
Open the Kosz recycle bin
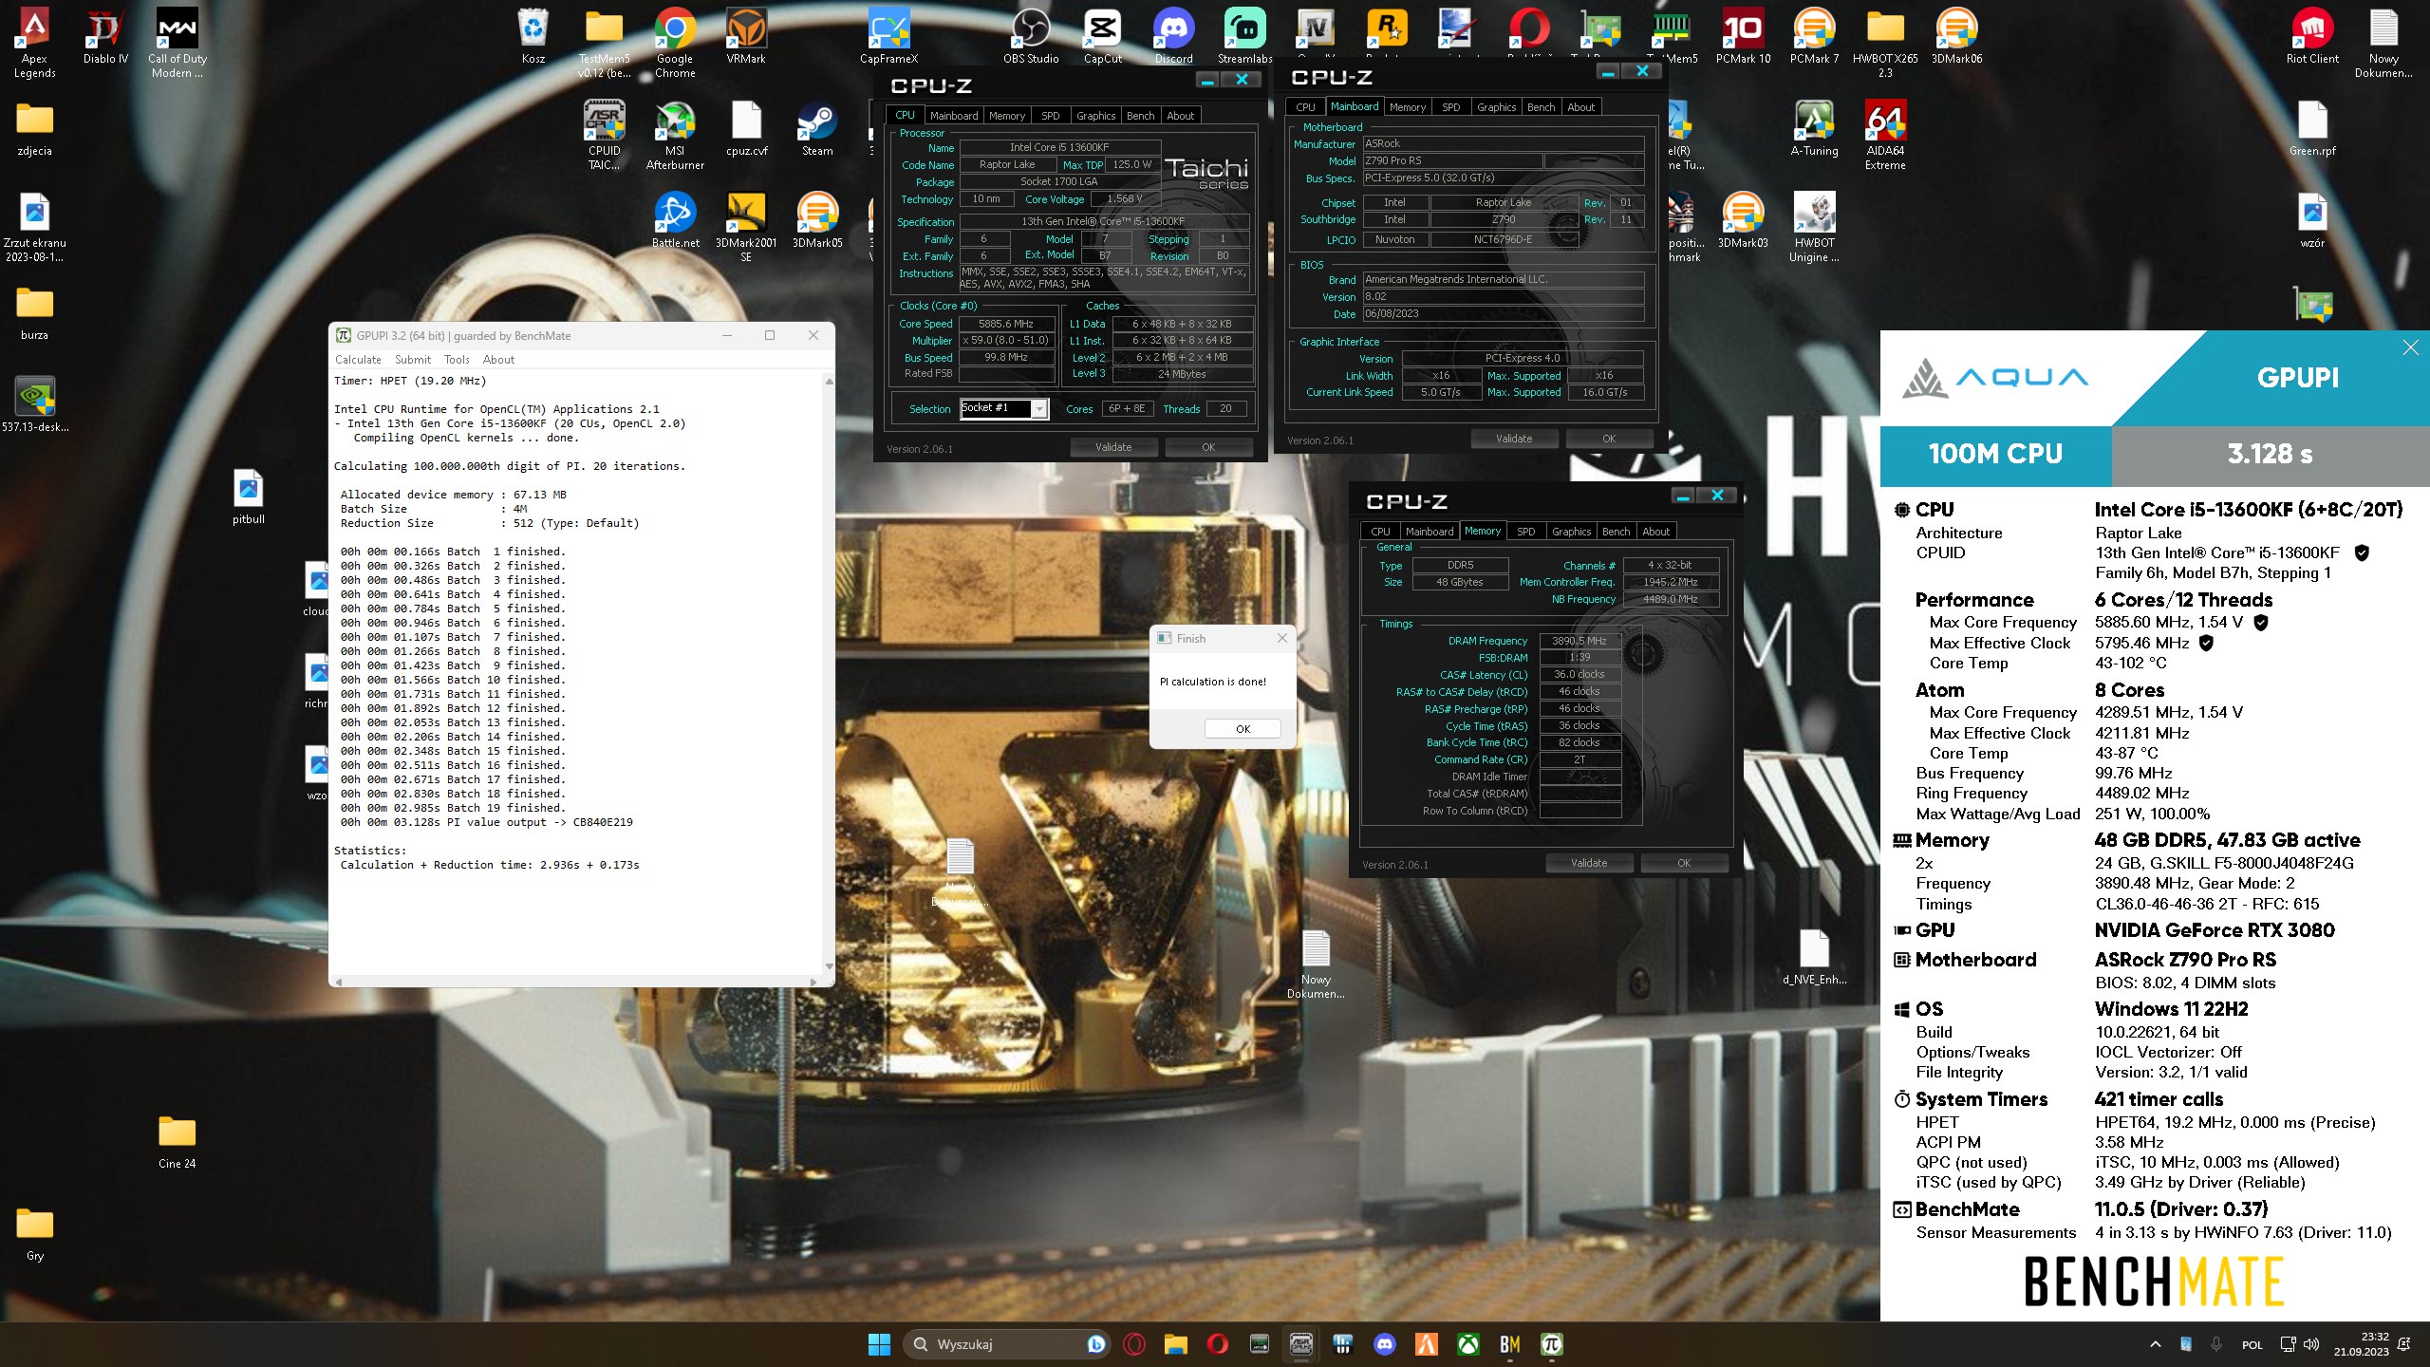click(x=533, y=38)
